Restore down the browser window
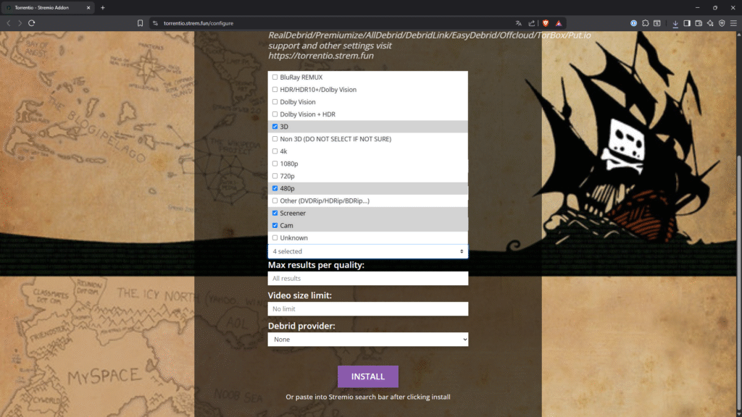This screenshot has width=742, height=417. (715, 7)
